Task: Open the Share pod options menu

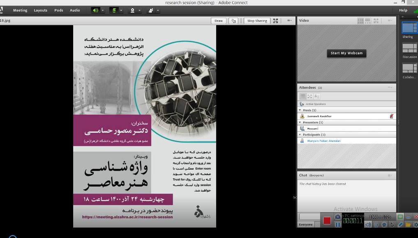Action: 289,20
